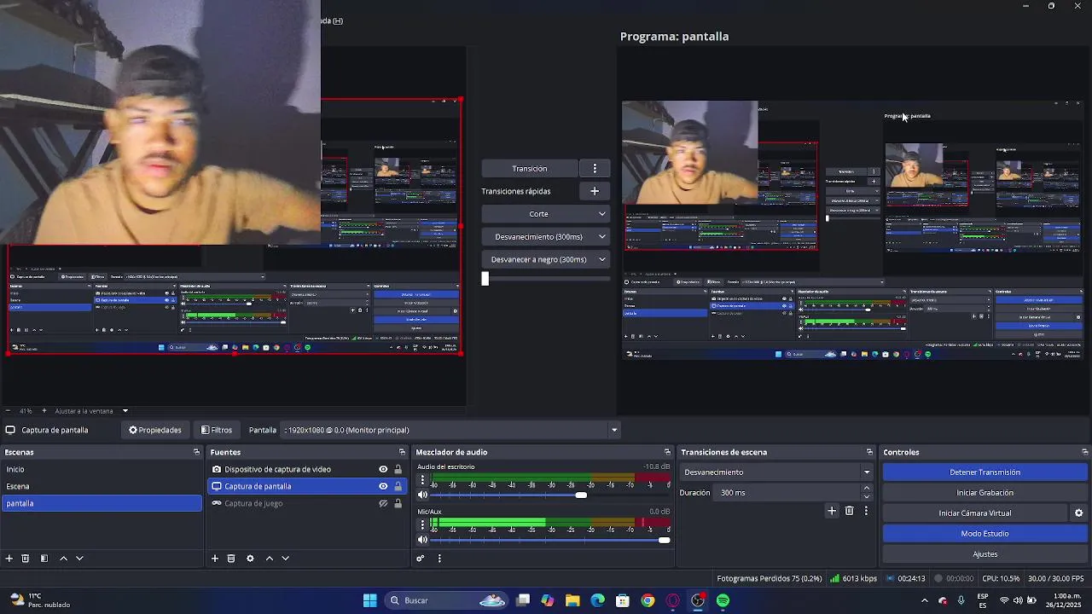Show hidden system tray icons chevron
1092x614 pixels.
point(924,600)
